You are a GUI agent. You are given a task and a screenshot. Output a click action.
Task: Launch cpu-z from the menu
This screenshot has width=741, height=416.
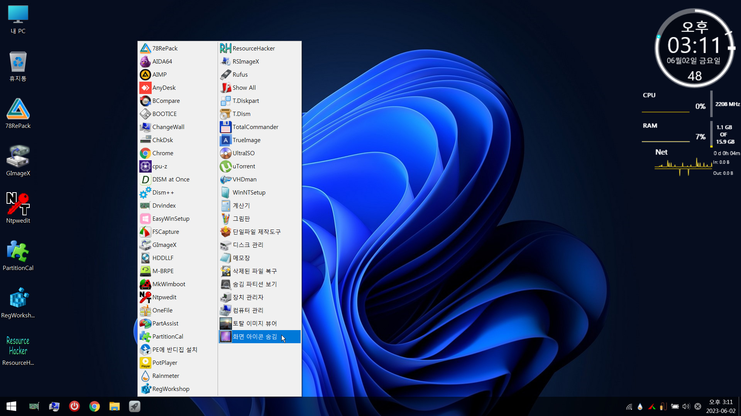pyautogui.click(x=178, y=166)
